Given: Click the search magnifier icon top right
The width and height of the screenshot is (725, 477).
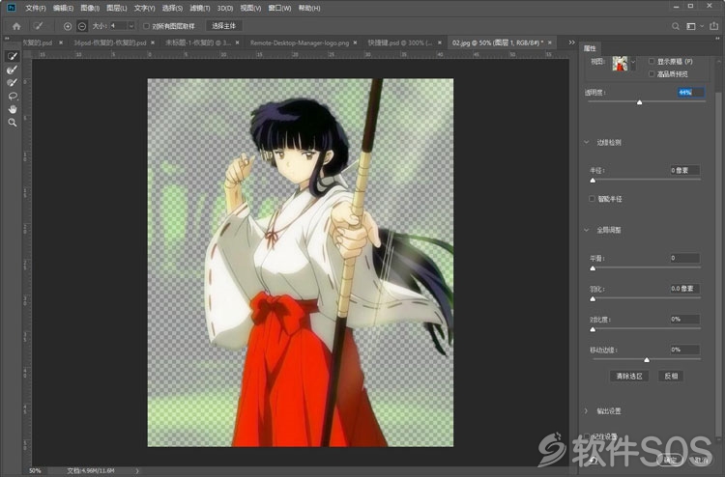Looking at the screenshot, I should pyautogui.click(x=676, y=26).
